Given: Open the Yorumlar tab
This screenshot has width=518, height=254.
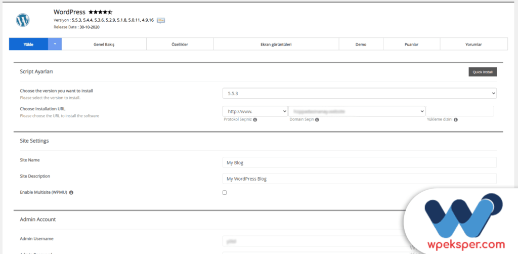Looking at the screenshot, I should click(473, 44).
